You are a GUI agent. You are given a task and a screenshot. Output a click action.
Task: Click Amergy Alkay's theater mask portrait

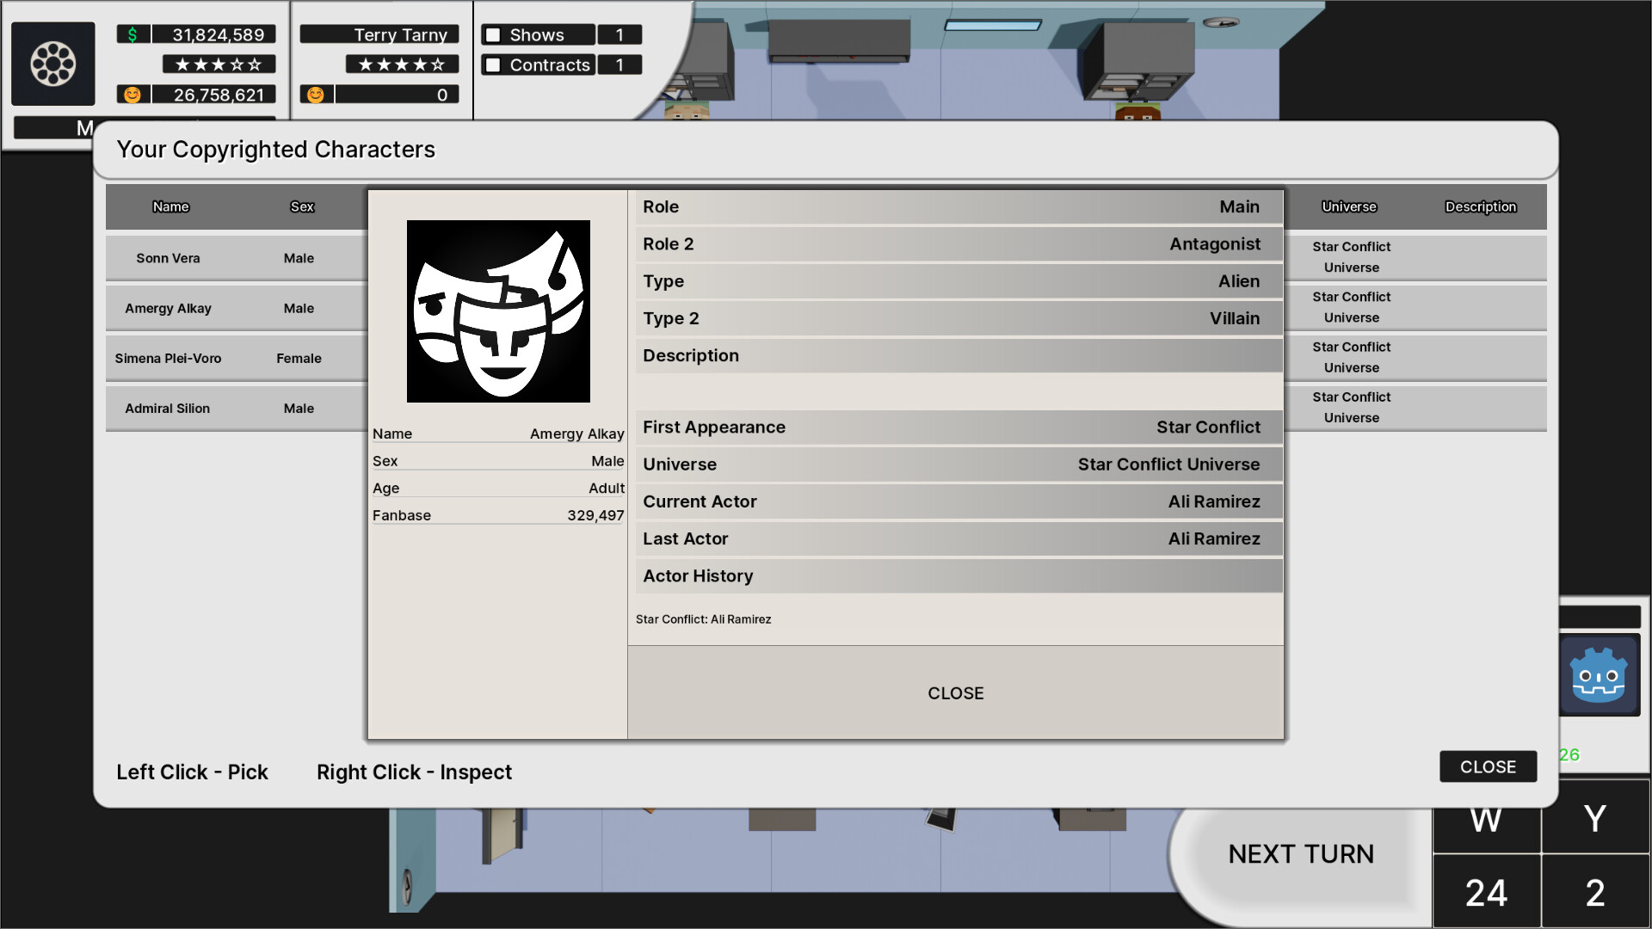tap(496, 311)
